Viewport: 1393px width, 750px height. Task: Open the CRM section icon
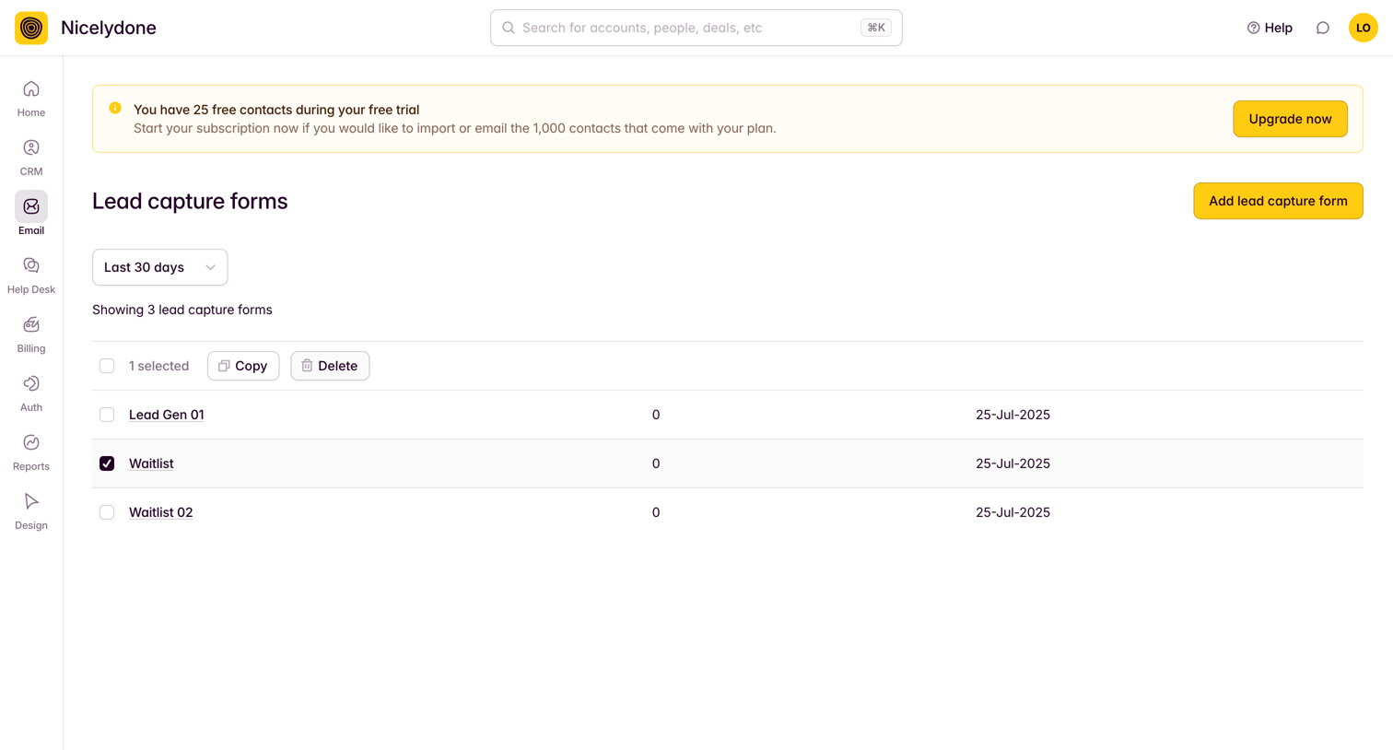tap(31, 147)
